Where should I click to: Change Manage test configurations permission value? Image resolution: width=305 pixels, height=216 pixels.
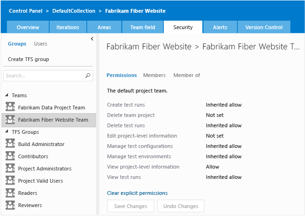point(224,146)
